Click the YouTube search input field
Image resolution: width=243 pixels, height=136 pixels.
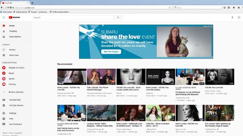tap(73, 17)
